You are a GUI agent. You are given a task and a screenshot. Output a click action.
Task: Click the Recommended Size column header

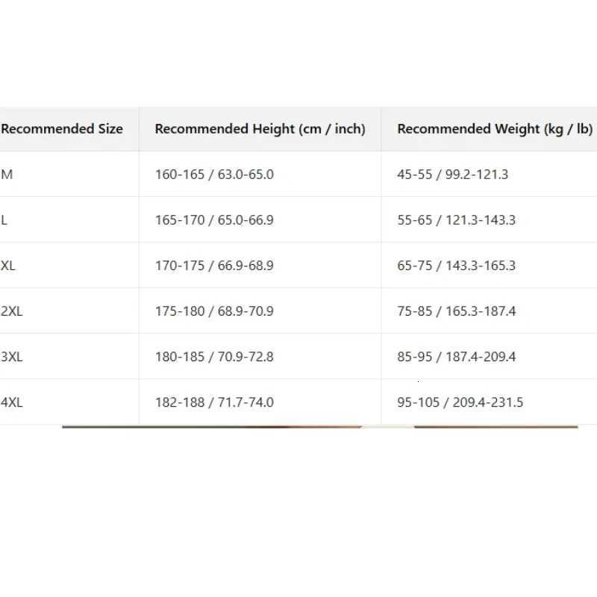tap(62, 129)
